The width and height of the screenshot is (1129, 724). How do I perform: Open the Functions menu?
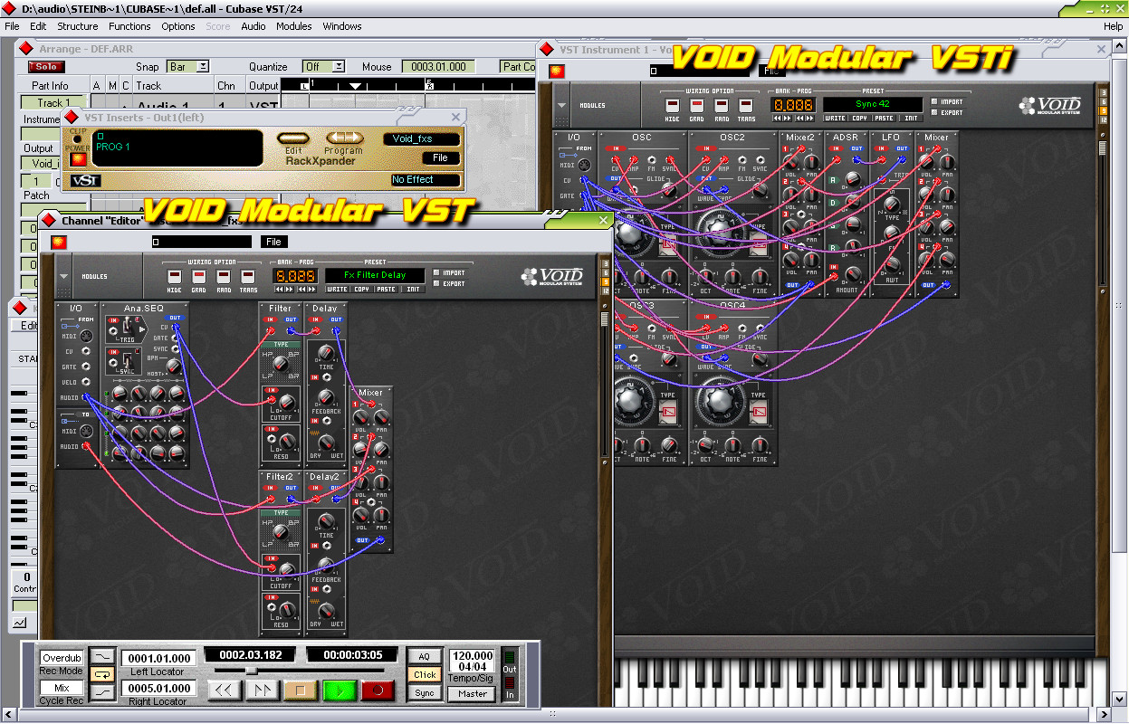[x=129, y=26]
